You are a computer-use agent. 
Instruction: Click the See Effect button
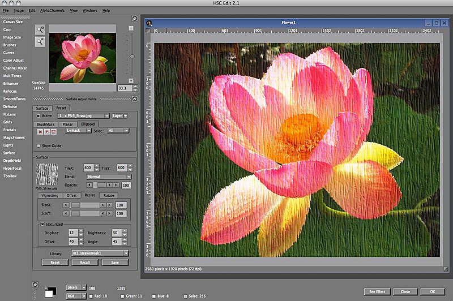(377, 292)
